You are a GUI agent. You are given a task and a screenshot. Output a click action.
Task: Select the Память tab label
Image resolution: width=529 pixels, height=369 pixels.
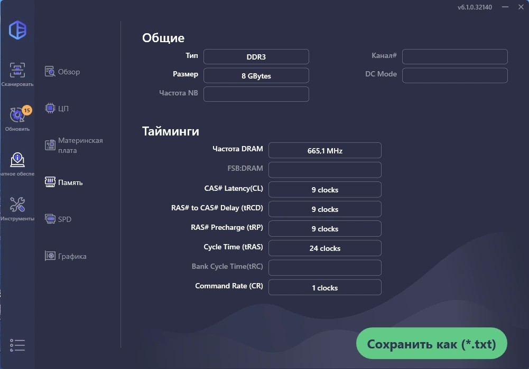[70, 182]
